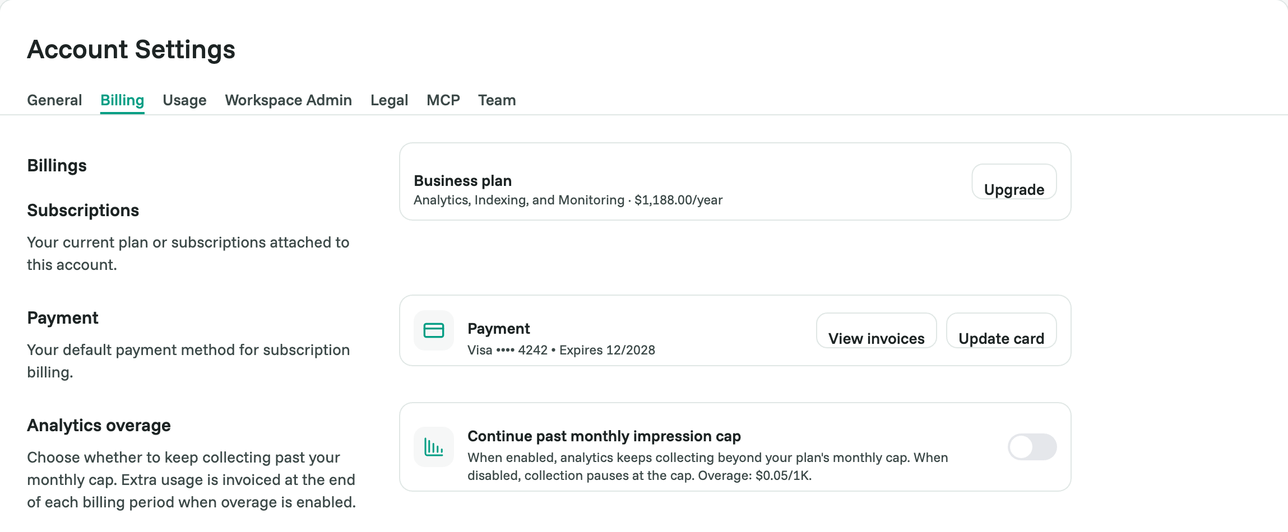Click the Billings heading
Image resolution: width=1288 pixels, height=532 pixels.
57,166
